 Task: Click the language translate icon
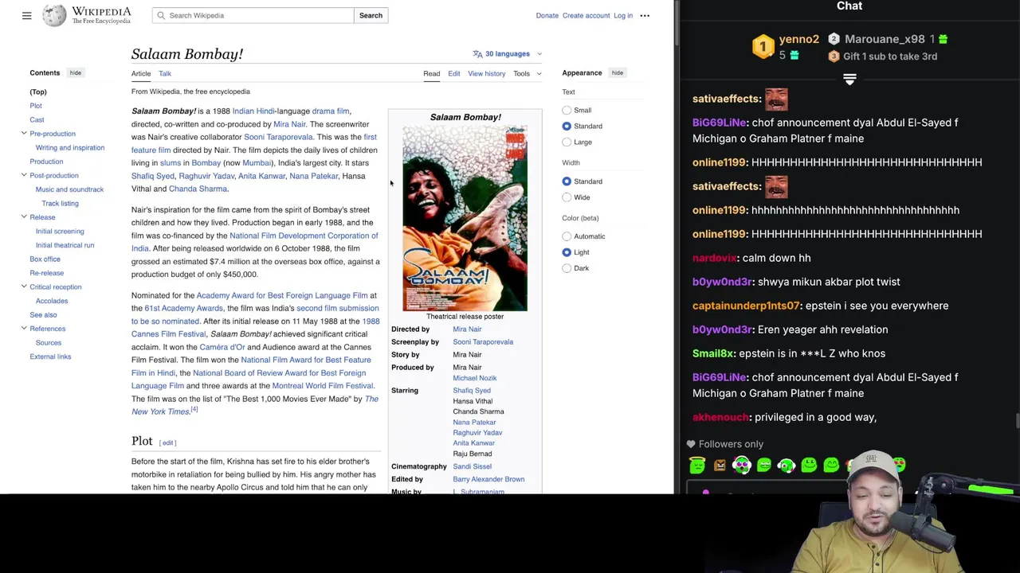point(477,54)
